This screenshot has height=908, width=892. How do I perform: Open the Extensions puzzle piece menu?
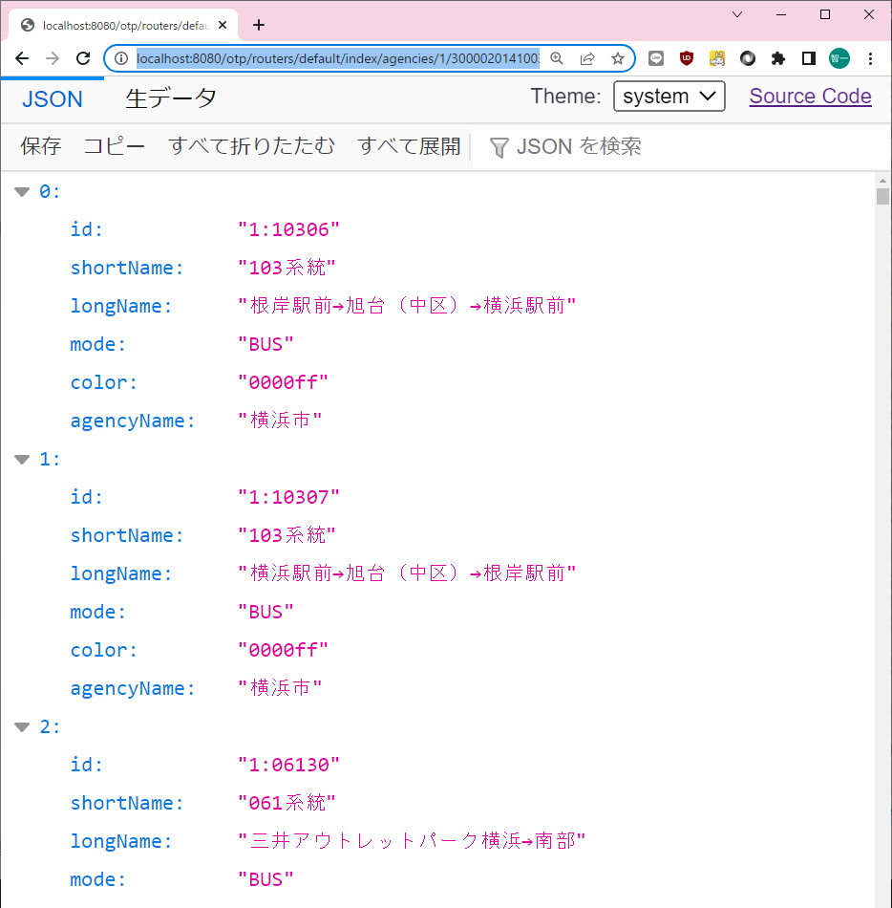pyautogui.click(x=778, y=58)
